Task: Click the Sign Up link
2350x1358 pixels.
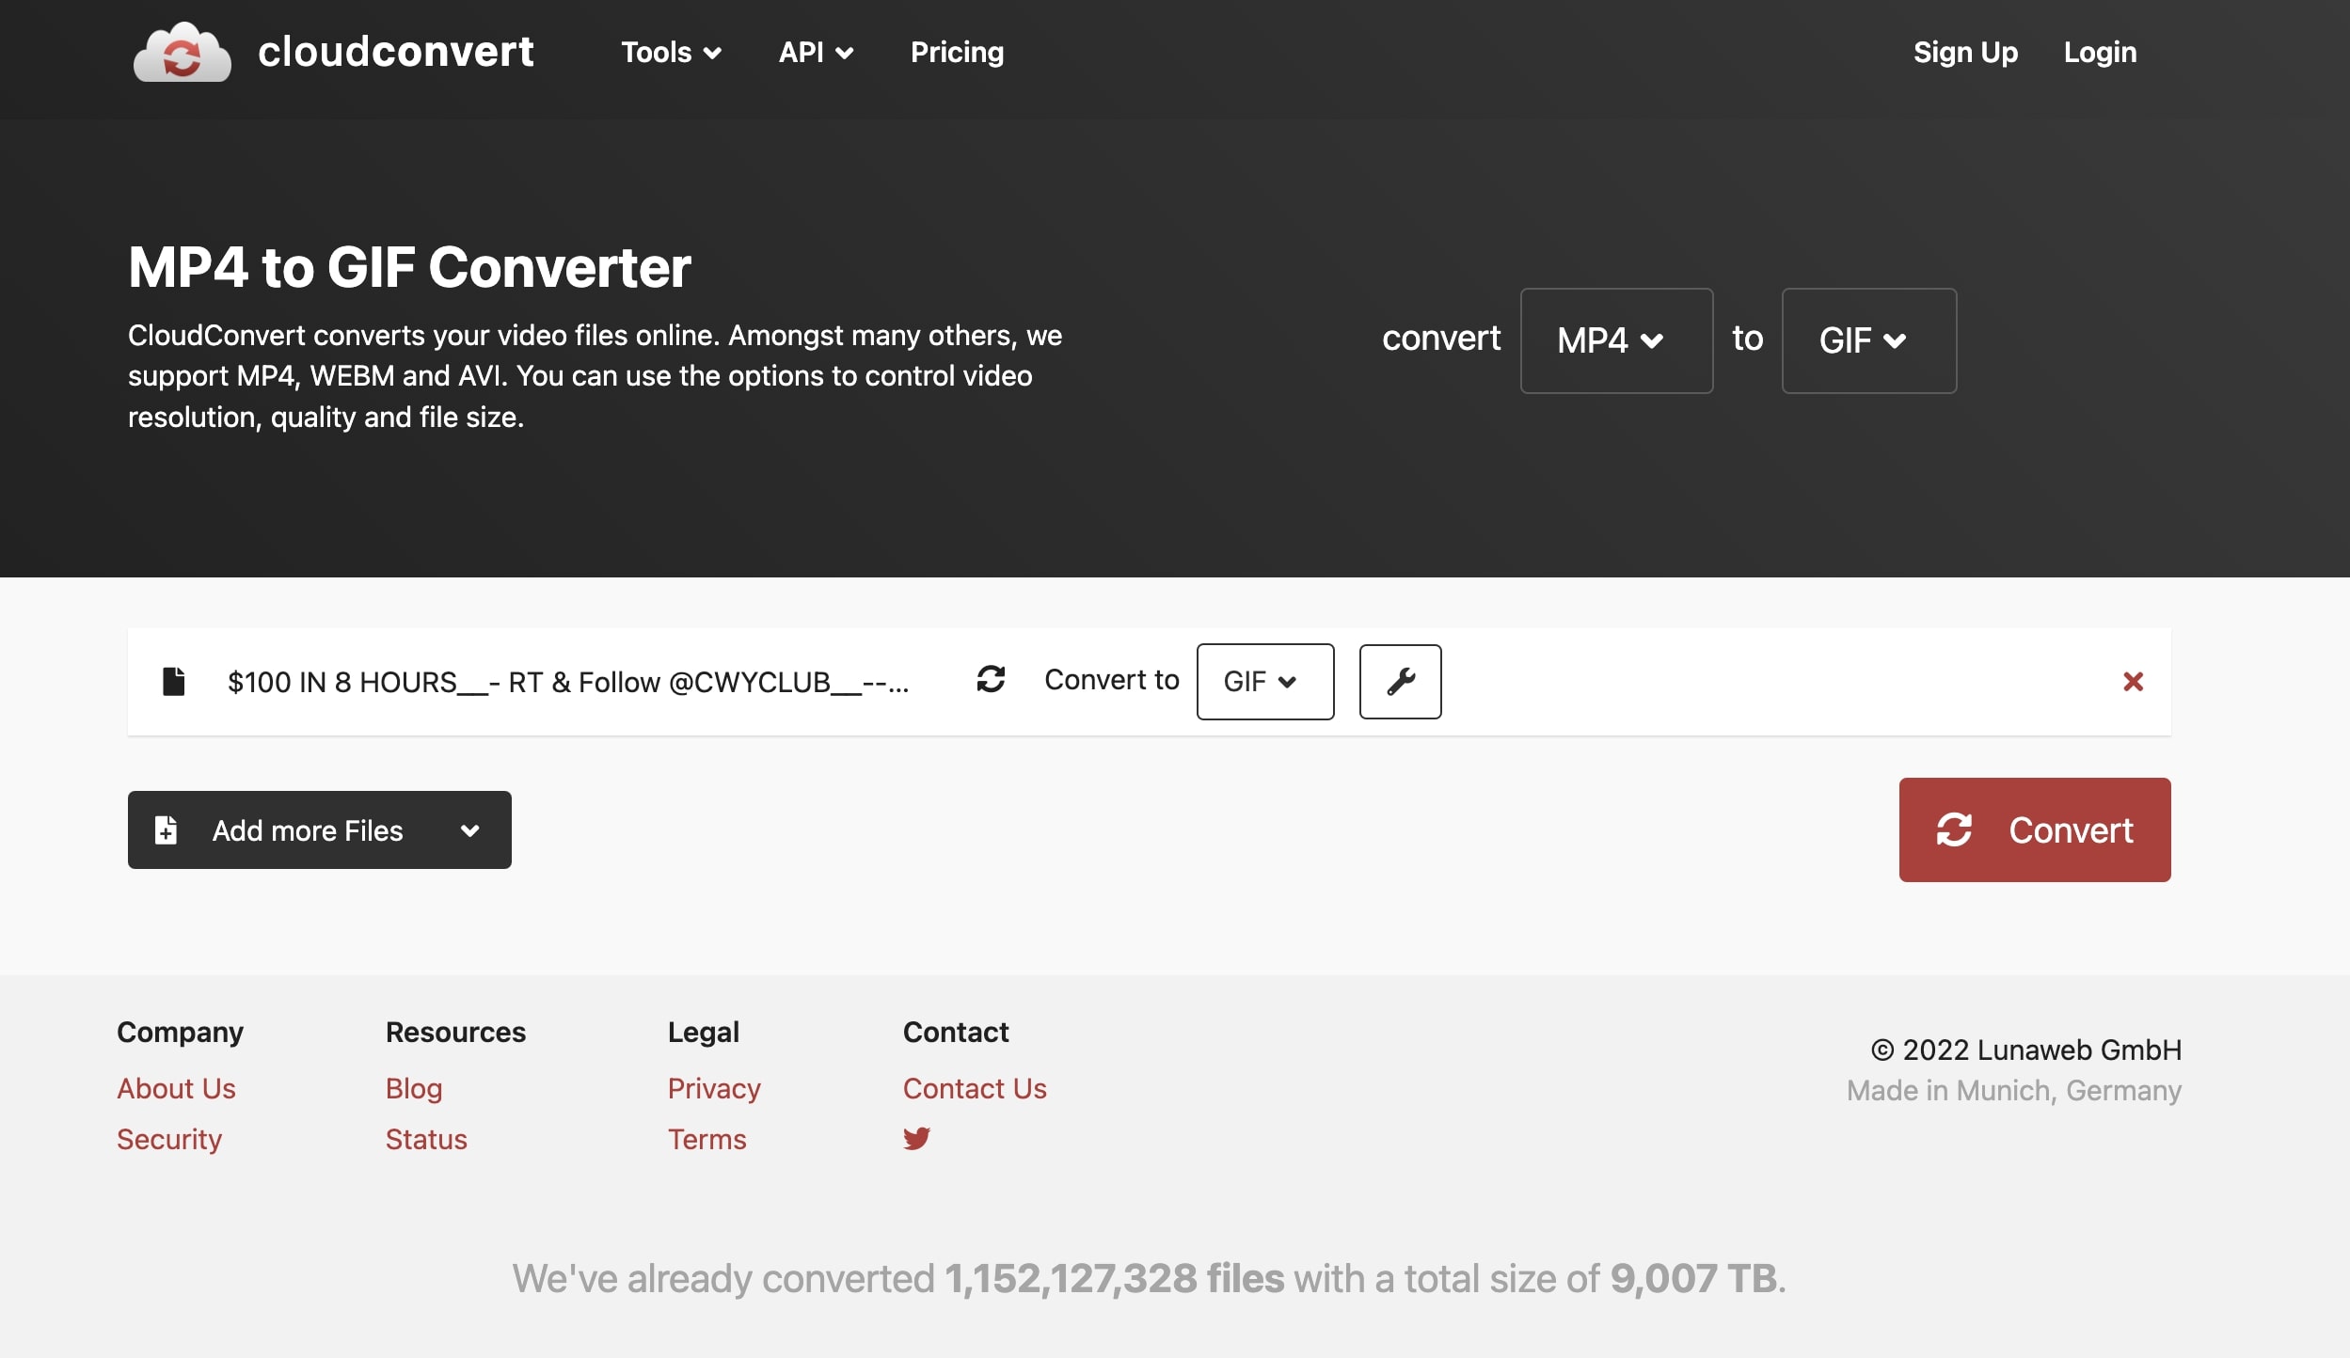Action: (1964, 53)
